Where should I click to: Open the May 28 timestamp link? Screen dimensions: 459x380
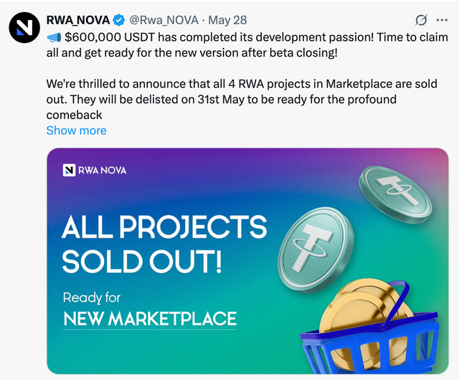tap(227, 20)
